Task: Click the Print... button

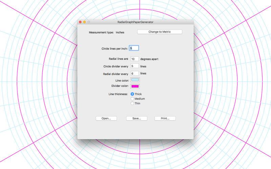Action: click(165, 119)
